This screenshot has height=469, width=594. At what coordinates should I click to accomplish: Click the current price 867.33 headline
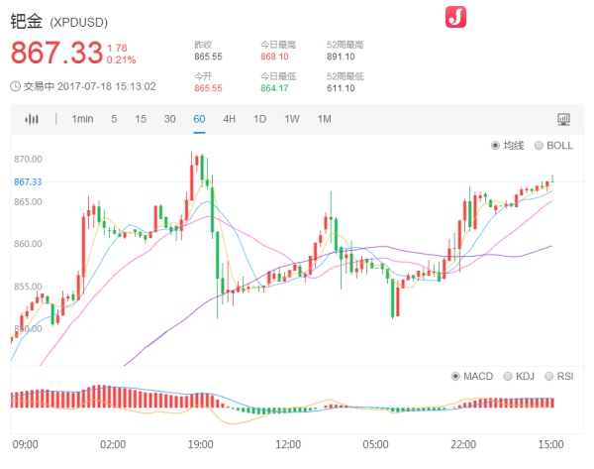pos(56,53)
